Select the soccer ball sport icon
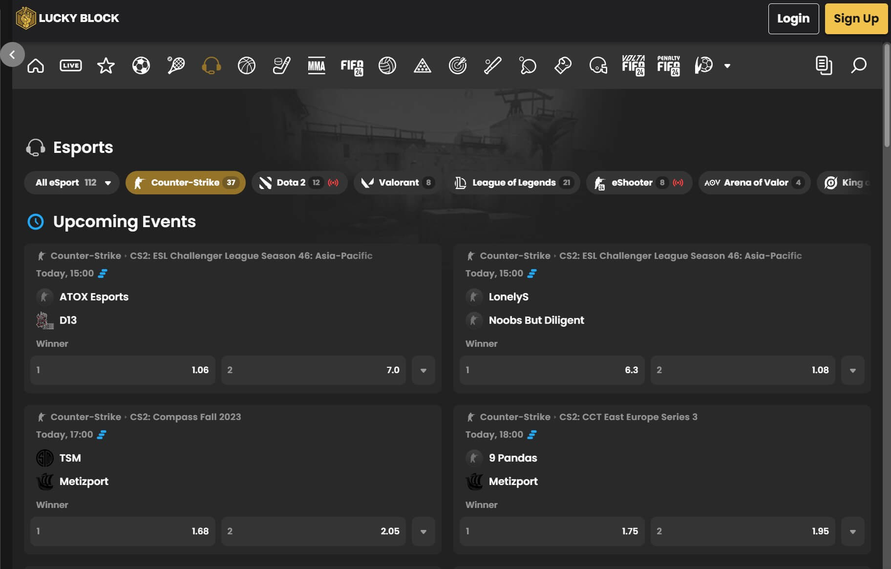891x569 pixels. [141, 65]
